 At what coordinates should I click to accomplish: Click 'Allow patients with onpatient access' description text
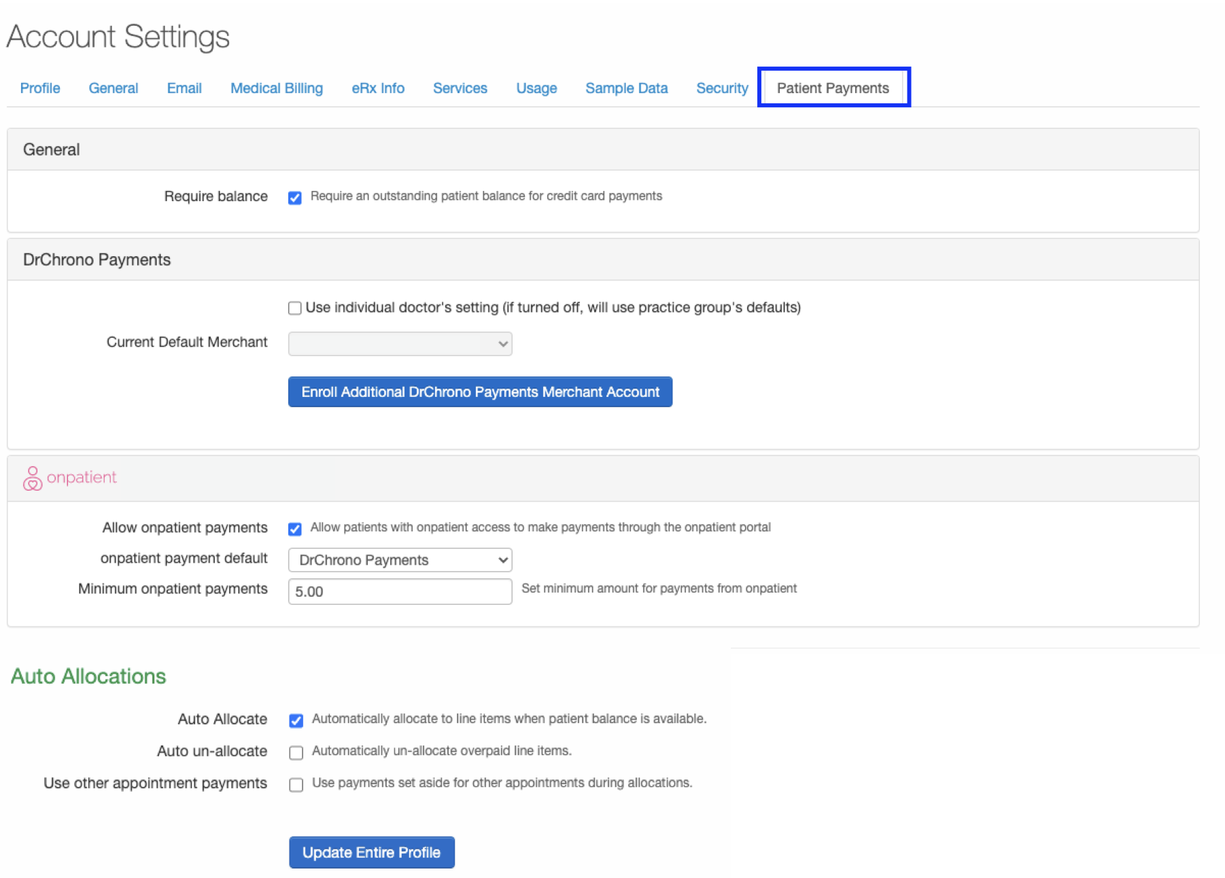[540, 527]
